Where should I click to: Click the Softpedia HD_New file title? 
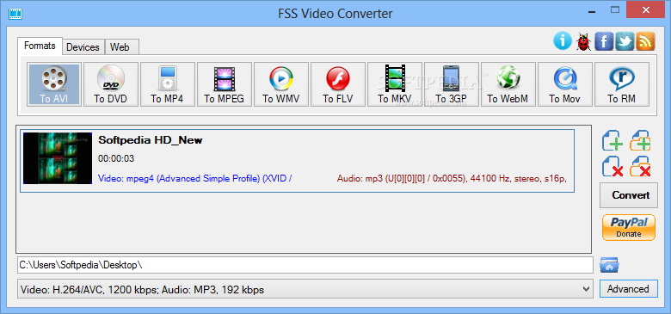point(151,140)
